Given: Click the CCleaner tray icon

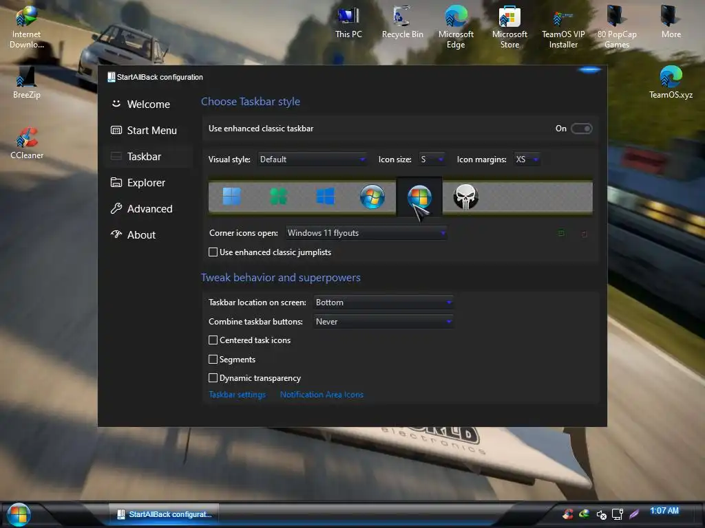Looking at the screenshot, I should pyautogui.click(x=568, y=514).
